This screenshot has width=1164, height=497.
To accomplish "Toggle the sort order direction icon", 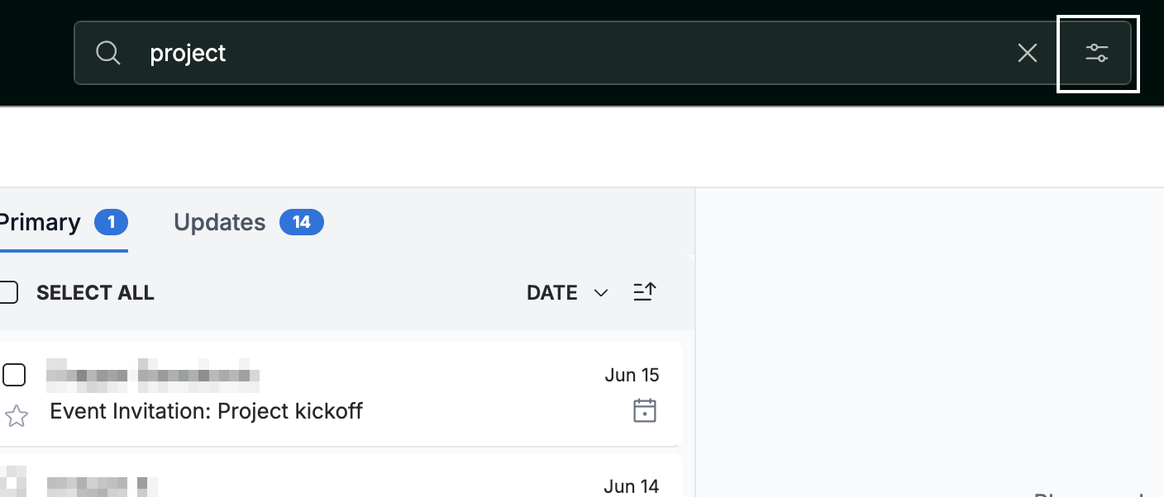I will point(644,292).
